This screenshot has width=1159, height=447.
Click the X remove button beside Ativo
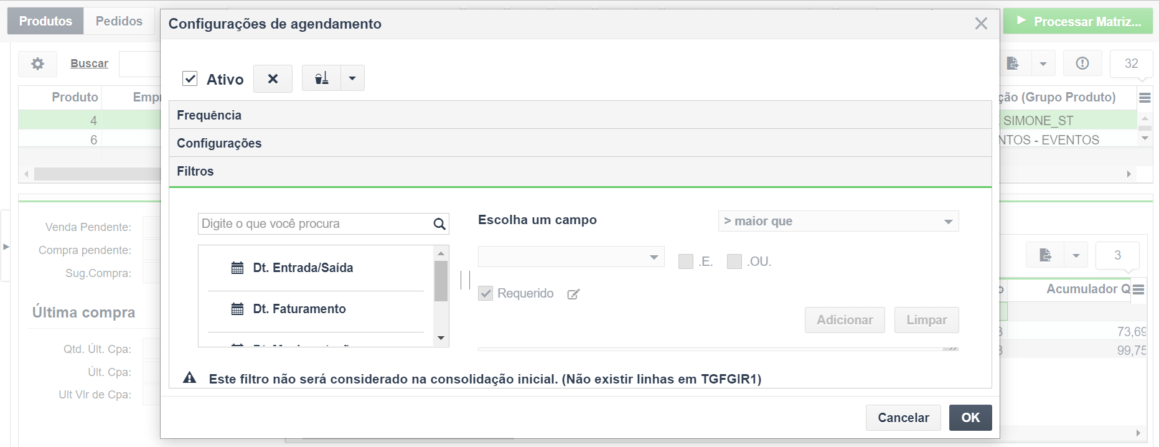(273, 79)
